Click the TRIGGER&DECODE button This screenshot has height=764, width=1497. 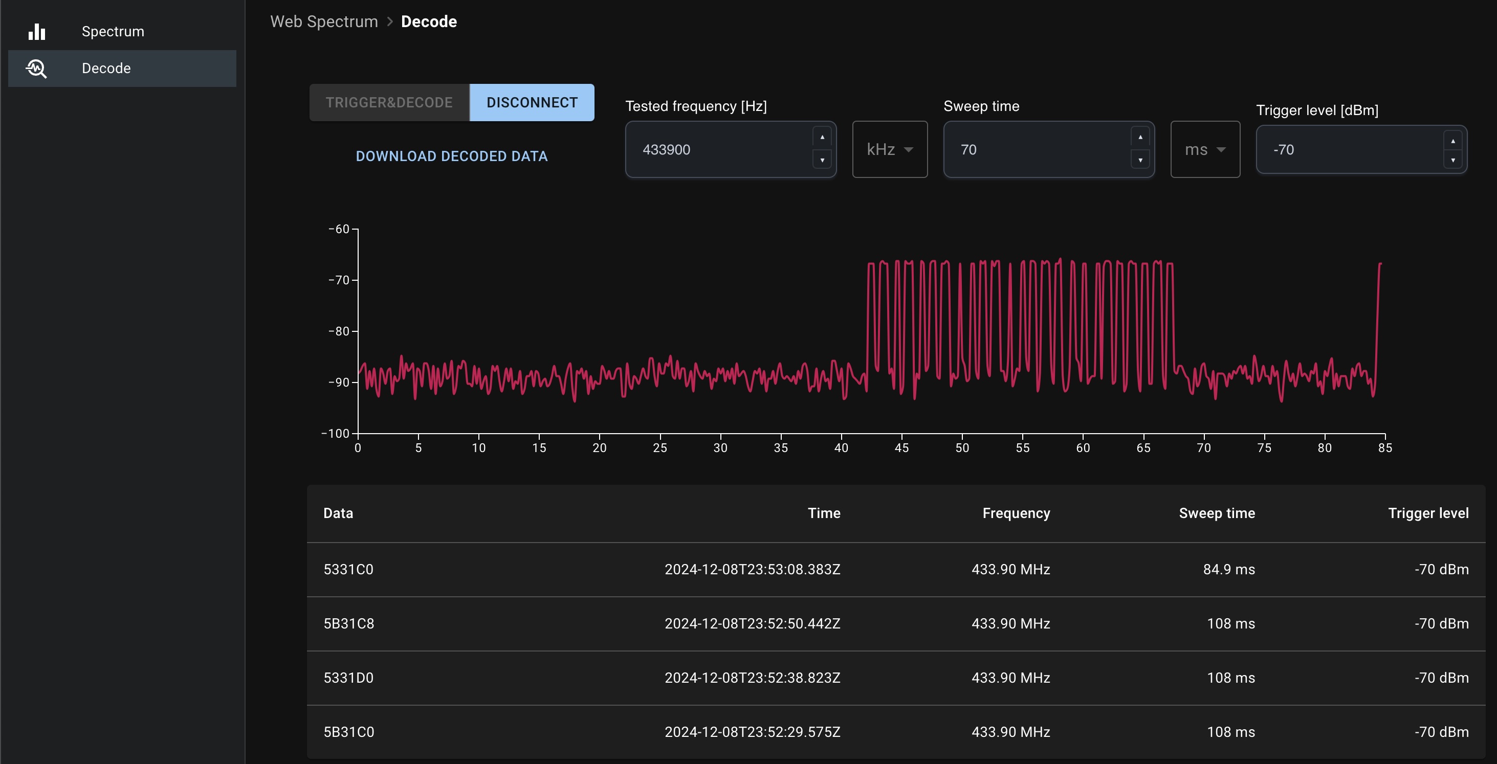click(x=389, y=102)
